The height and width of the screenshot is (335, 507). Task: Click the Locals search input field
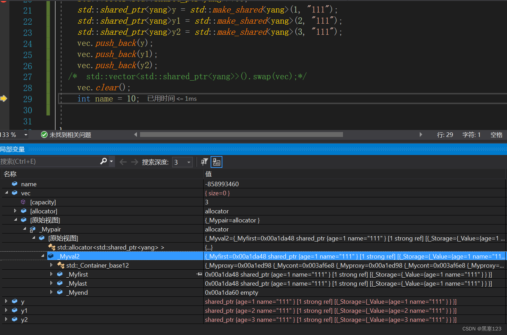click(x=49, y=161)
